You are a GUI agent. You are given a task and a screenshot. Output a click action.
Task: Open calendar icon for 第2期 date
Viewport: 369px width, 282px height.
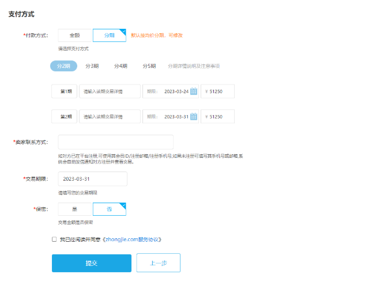point(194,116)
